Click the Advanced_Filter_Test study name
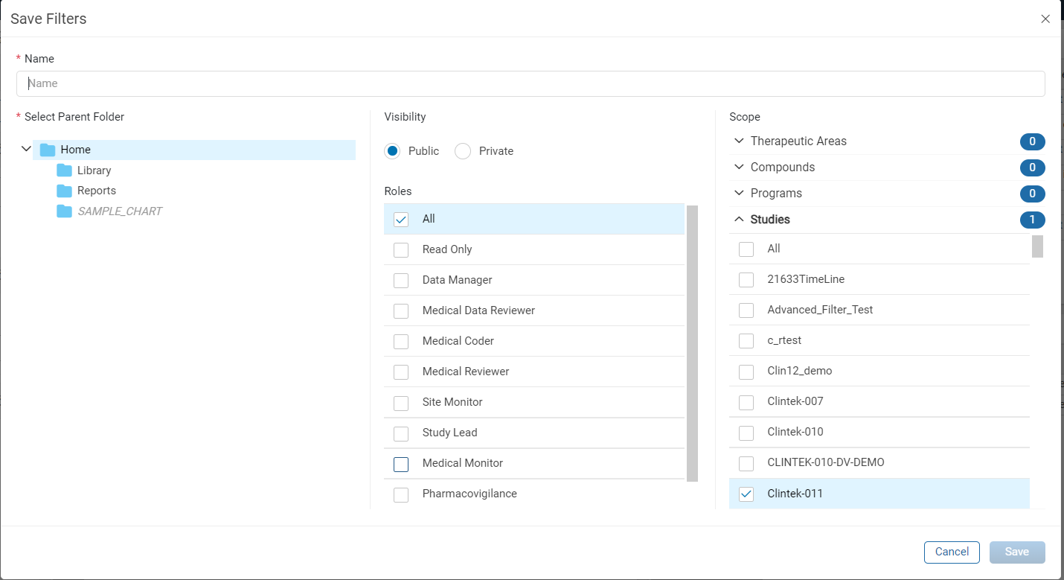Screen dimensions: 1064x580 (820, 310)
